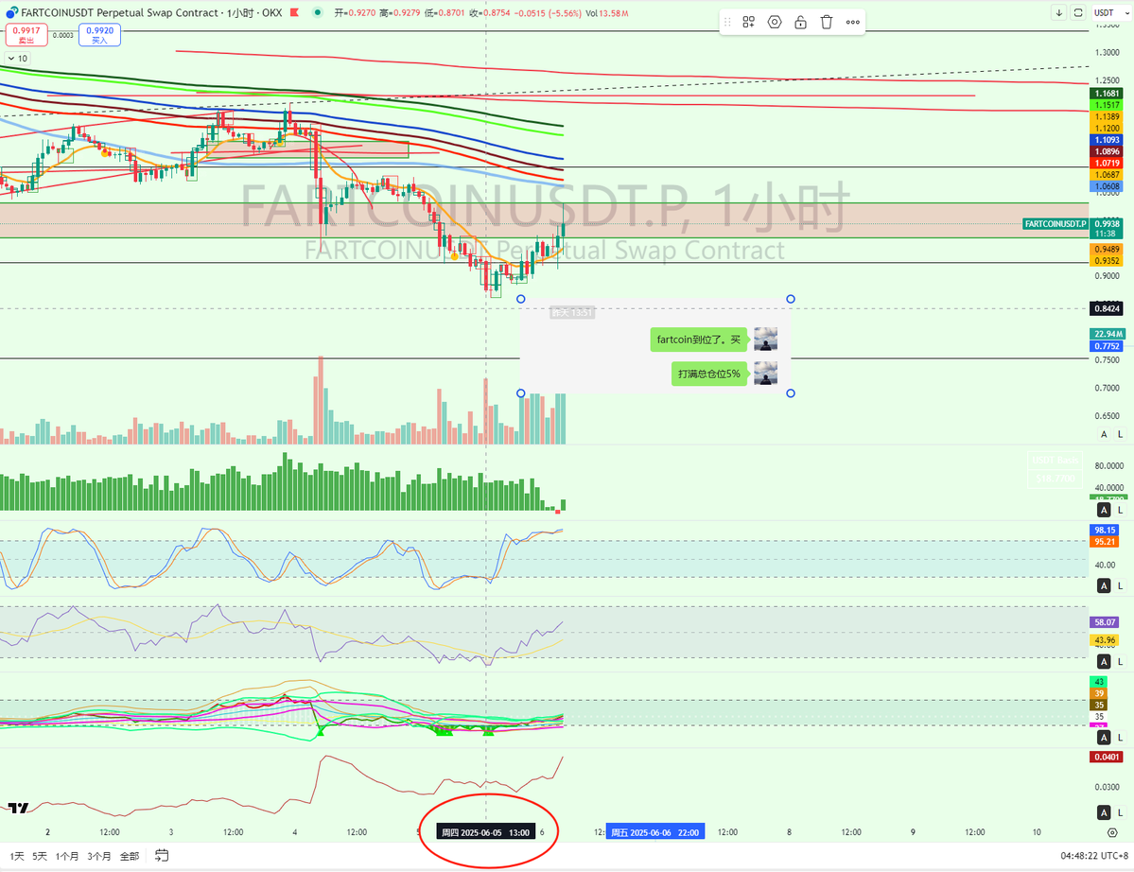Screen dimensions: 1134x872
Task: Click the 0.9917 卖出 sell button
Action: (26, 35)
